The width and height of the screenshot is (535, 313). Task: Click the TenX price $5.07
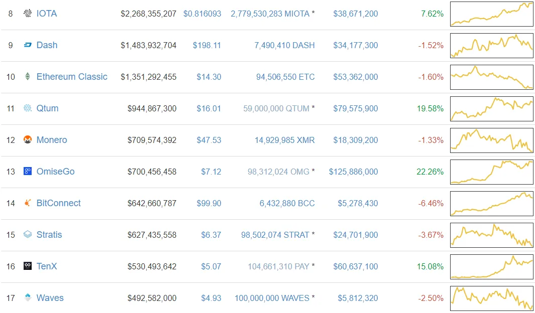211,266
